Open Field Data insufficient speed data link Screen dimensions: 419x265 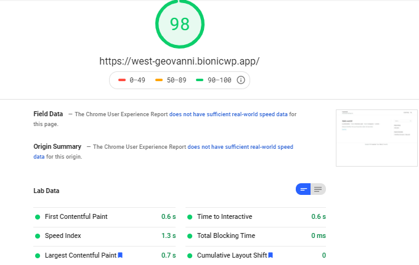point(228,114)
